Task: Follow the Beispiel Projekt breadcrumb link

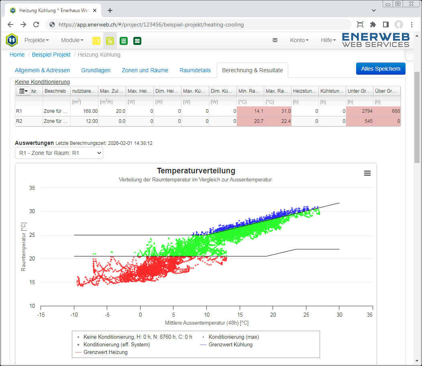Action: (x=51, y=55)
